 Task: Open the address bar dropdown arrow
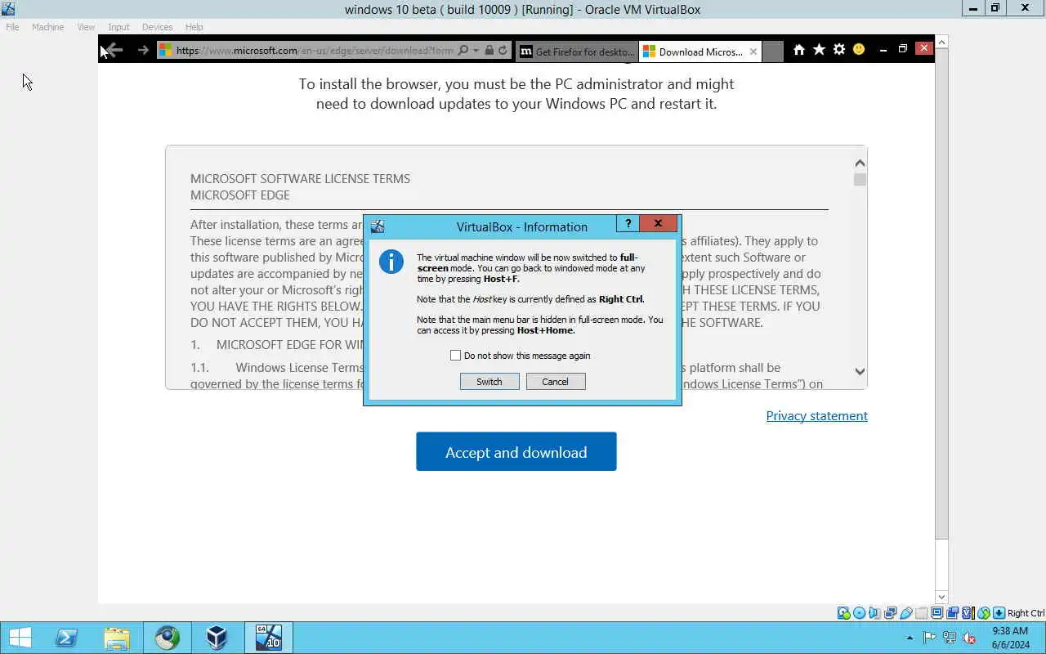tap(476, 50)
